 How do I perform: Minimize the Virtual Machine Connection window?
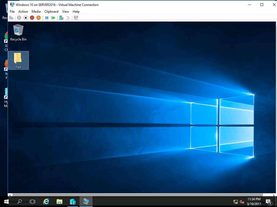coord(250,5)
